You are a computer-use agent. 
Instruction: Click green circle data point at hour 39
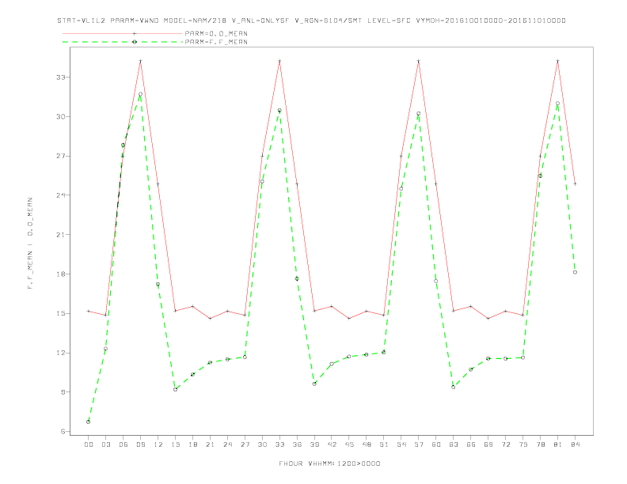(314, 384)
